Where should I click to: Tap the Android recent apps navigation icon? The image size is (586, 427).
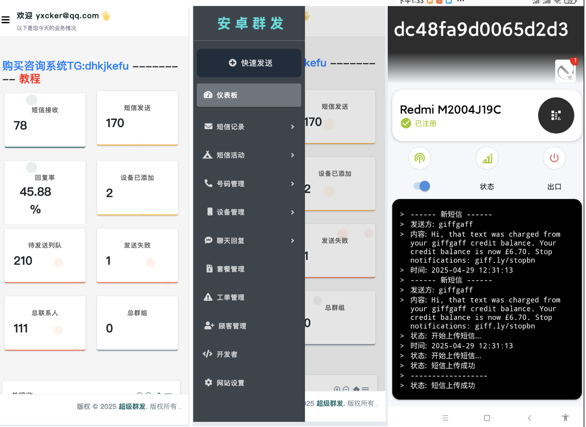tap(445, 418)
